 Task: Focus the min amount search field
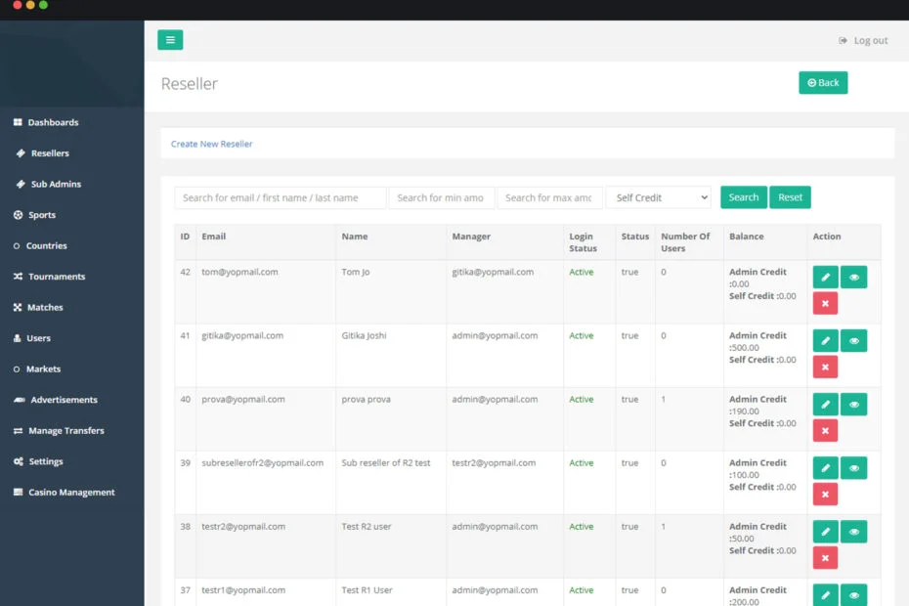coord(442,197)
